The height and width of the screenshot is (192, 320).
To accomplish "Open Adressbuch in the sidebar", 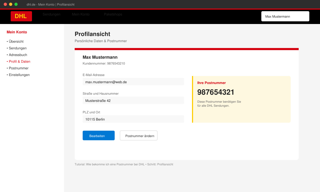I will [x=17, y=55].
